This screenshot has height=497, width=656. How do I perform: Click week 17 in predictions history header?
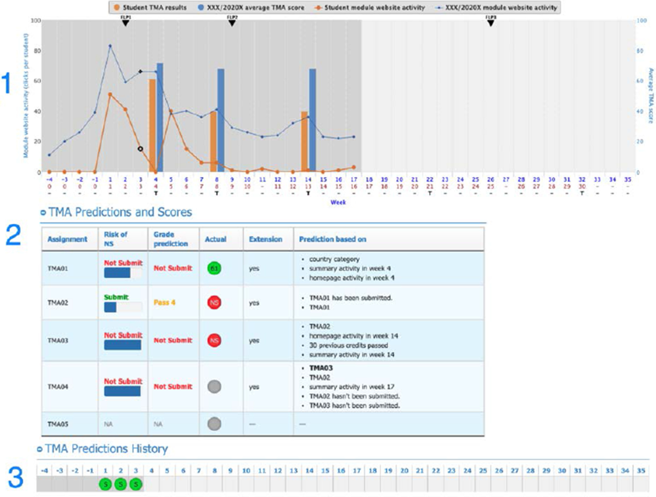point(357,471)
